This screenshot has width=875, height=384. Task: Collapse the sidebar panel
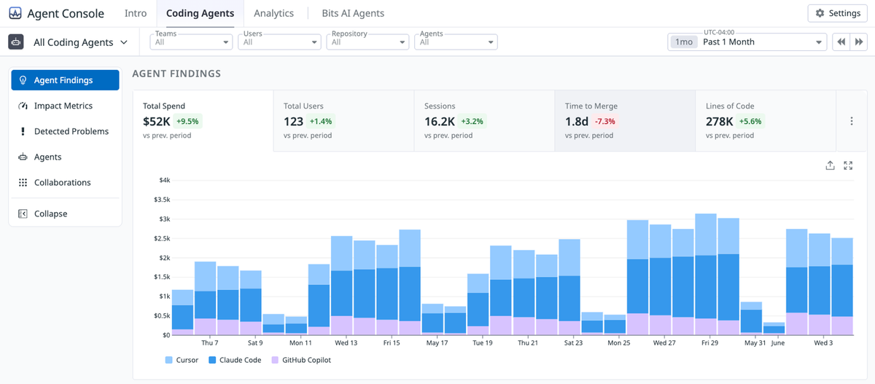(65, 213)
